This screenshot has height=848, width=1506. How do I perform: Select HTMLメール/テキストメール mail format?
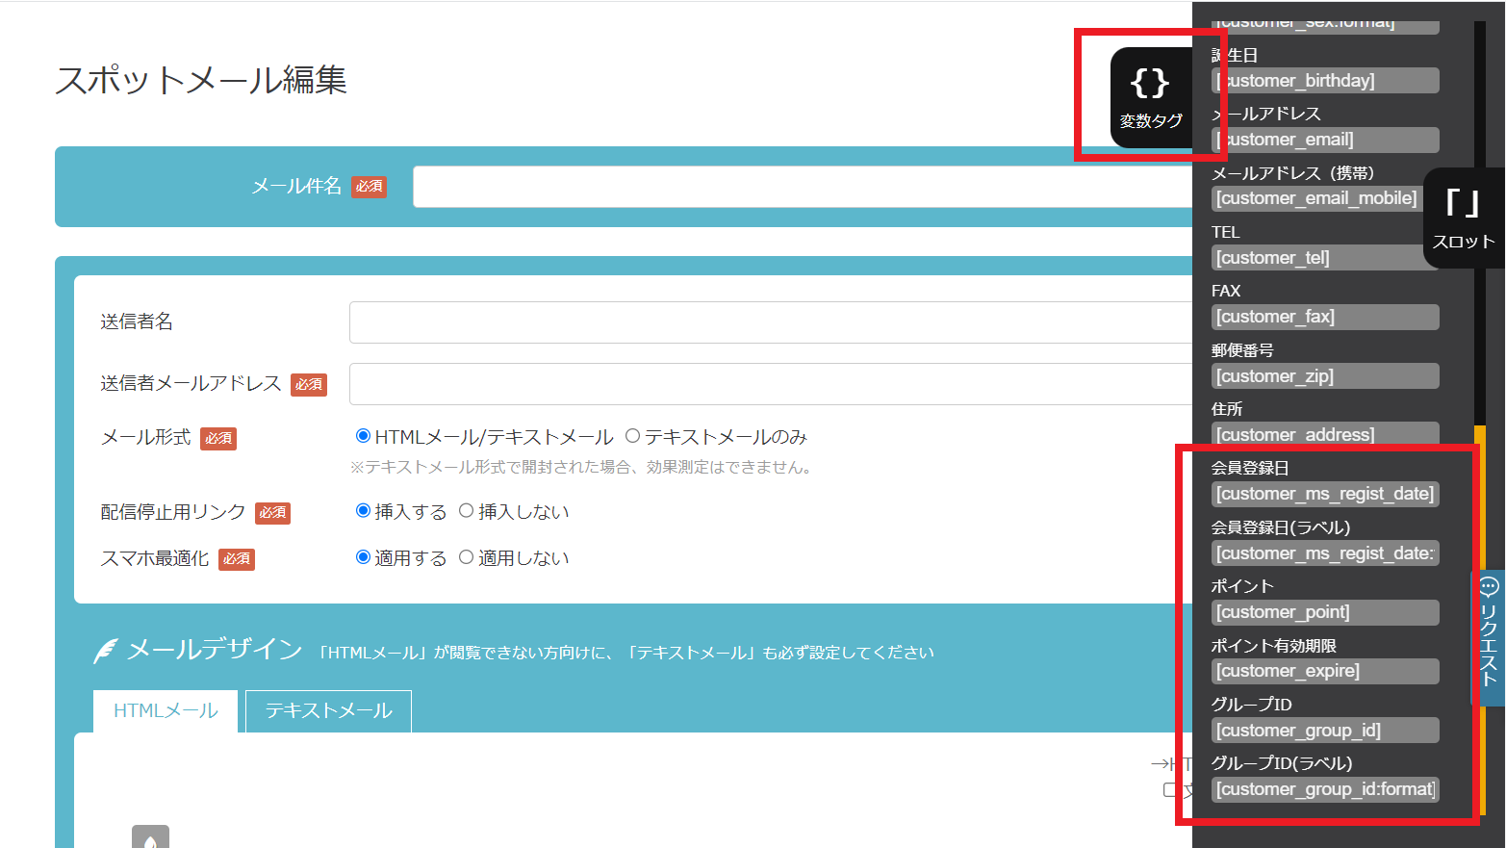363,436
